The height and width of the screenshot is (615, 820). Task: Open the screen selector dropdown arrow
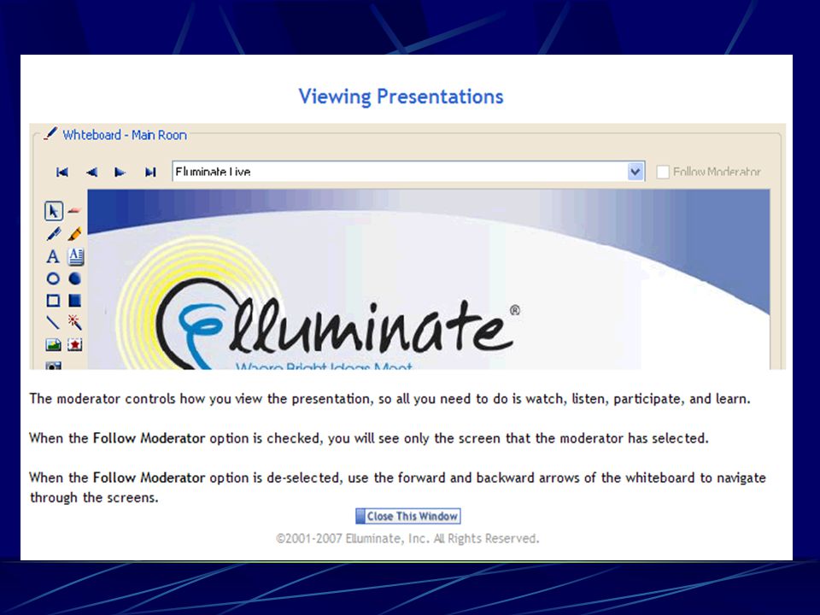(635, 172)
